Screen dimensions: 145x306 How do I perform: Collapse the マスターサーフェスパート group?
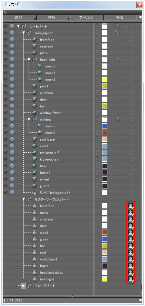click(x=24, y=200)
